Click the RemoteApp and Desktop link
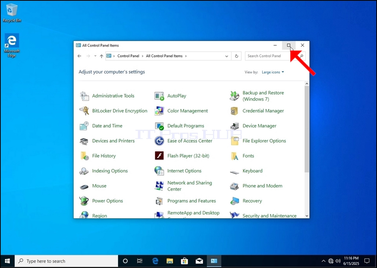 (193, 213)
